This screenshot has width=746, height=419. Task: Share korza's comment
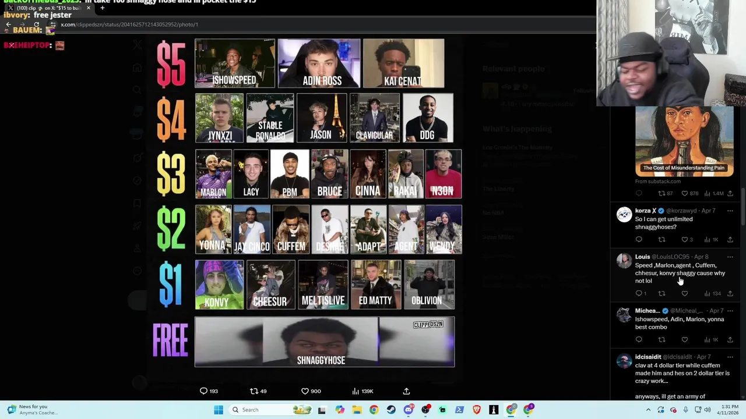click(x=730, y=240)
